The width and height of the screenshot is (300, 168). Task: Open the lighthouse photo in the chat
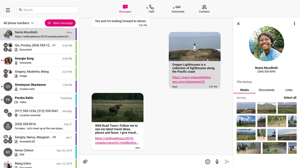pyautogui.click(x=195, y=46)
